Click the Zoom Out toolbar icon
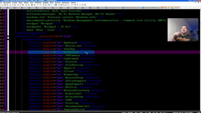Image resolution: width=201 pixels, height=113 pixels. (40, 5)
